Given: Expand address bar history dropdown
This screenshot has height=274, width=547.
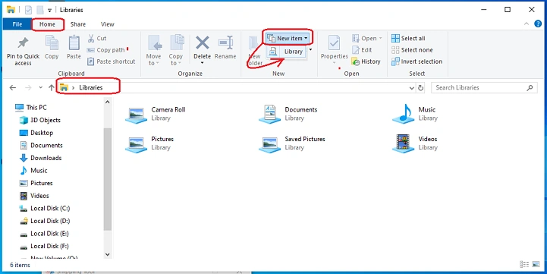Looking at the screenshot, I should point(412,88).
